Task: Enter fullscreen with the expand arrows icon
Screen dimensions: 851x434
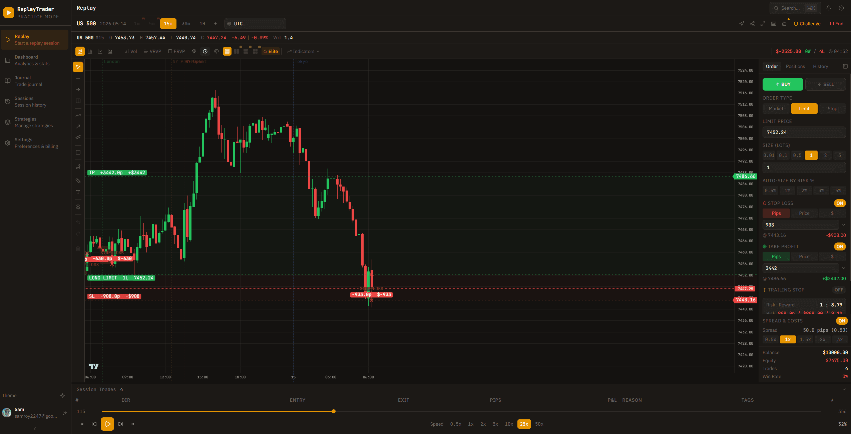Action: click(x=763, y=24)
